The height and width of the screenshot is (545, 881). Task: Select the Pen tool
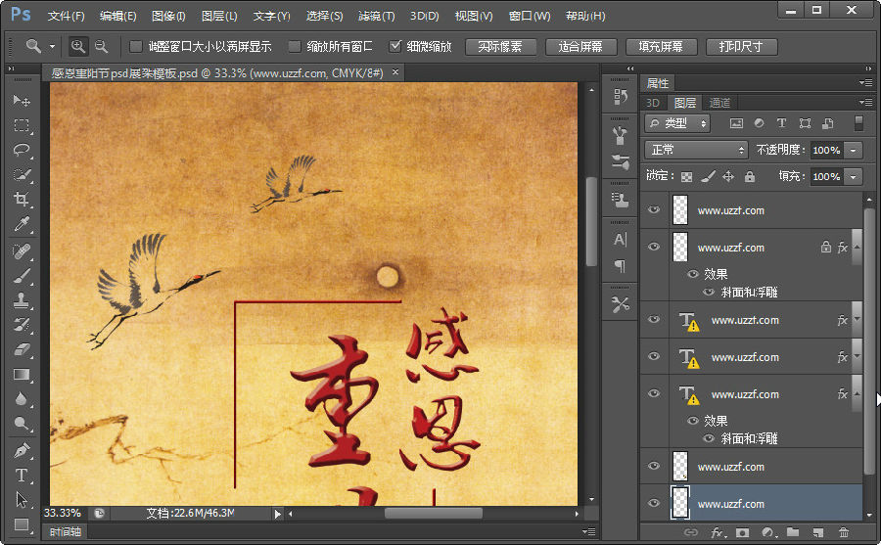[22, 450]
